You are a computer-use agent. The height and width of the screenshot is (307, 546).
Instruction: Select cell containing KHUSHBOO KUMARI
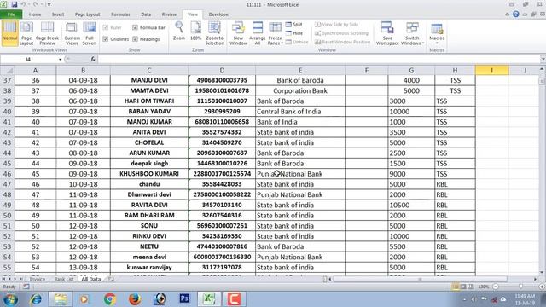[x=149, y=174]
